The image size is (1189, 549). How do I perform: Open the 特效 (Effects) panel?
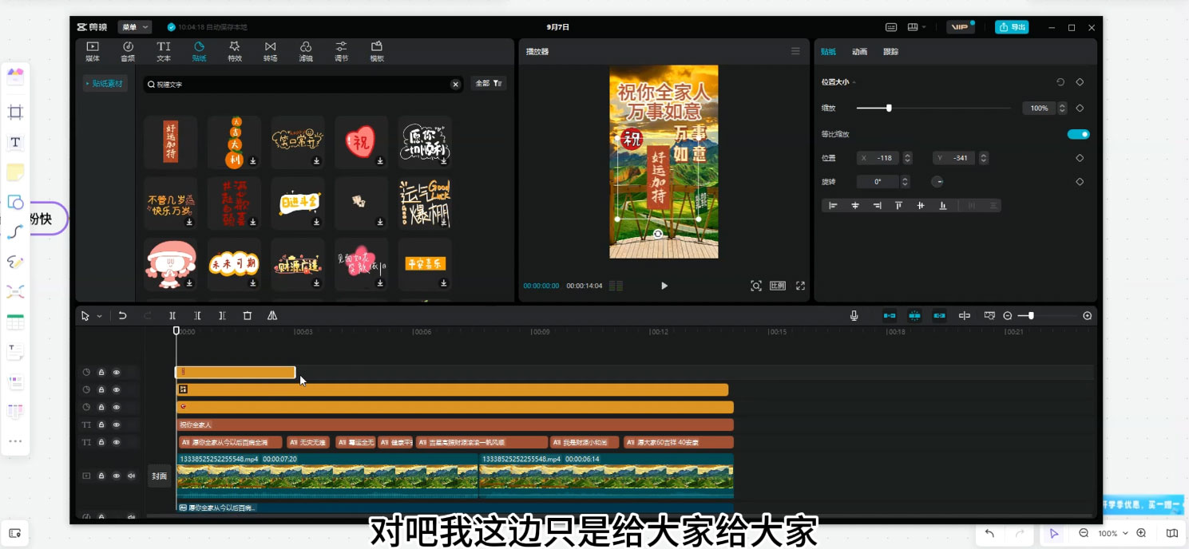point(234,51)
